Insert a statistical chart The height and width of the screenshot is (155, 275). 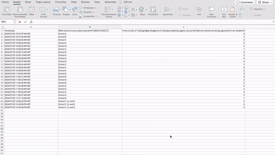126,12
